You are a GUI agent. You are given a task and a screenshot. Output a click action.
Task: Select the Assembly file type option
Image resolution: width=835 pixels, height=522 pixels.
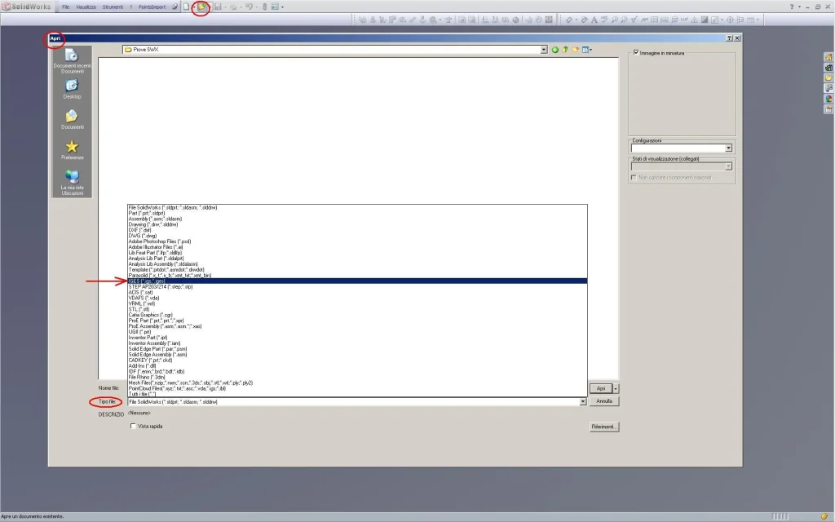point(357,219)
